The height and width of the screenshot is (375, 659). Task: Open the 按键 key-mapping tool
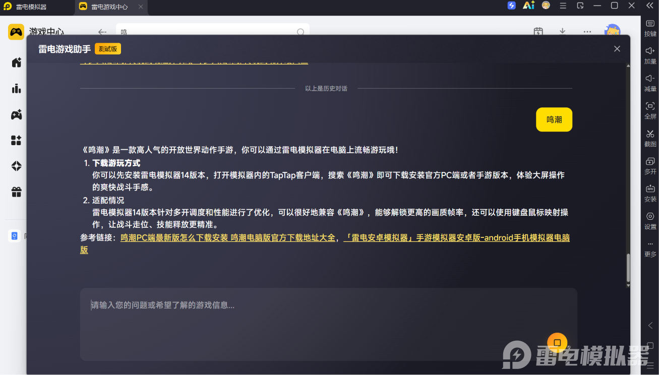click(650, 27)
